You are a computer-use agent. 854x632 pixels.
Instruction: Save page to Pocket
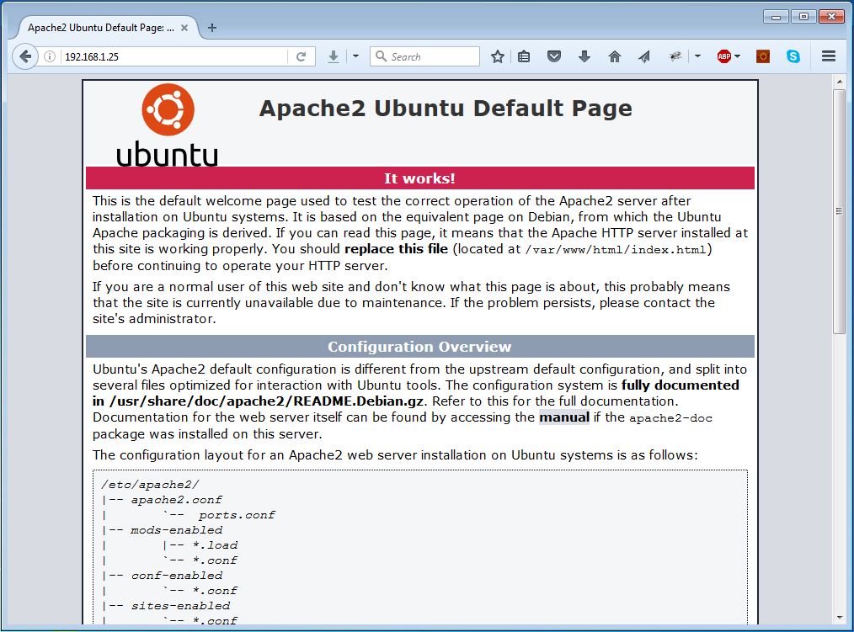(x=554, y=56)
